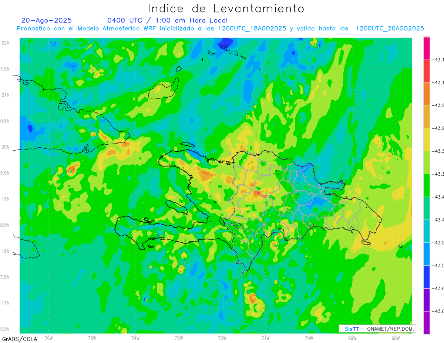This screenshot has height=343, width=444.
Task: Click the 18N latitude label
Action: 6,251
